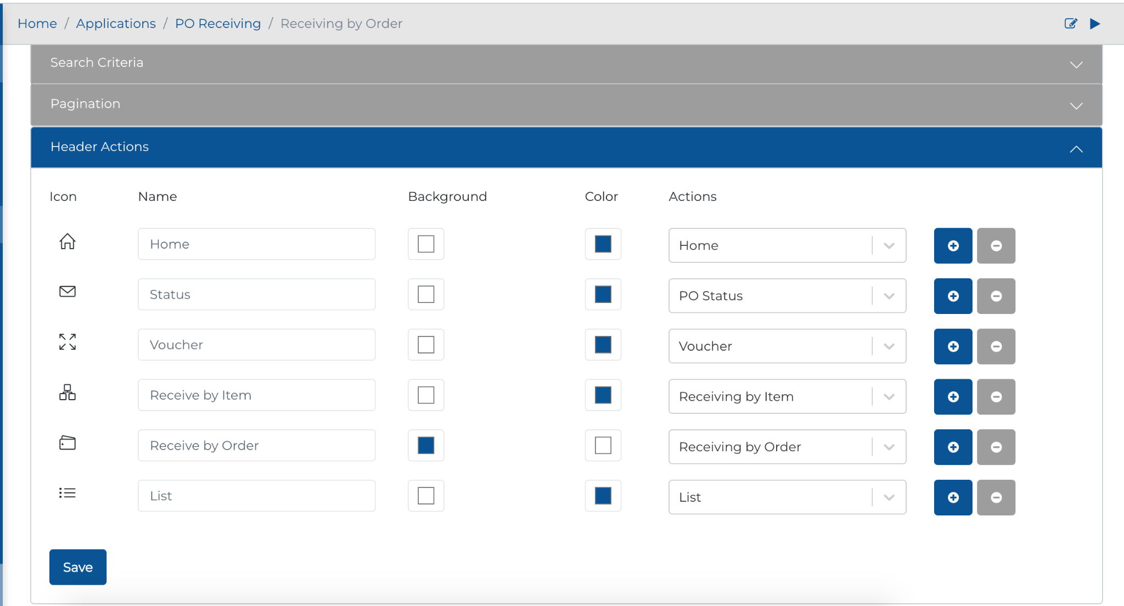The image size is (1124, 606).
Task: Toggle Color box for Receive by Order
Action: click(603, 445)
